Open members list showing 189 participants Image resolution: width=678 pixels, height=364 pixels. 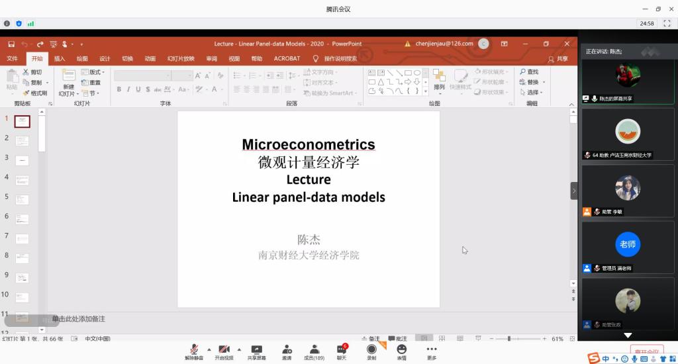coord(314,349)
